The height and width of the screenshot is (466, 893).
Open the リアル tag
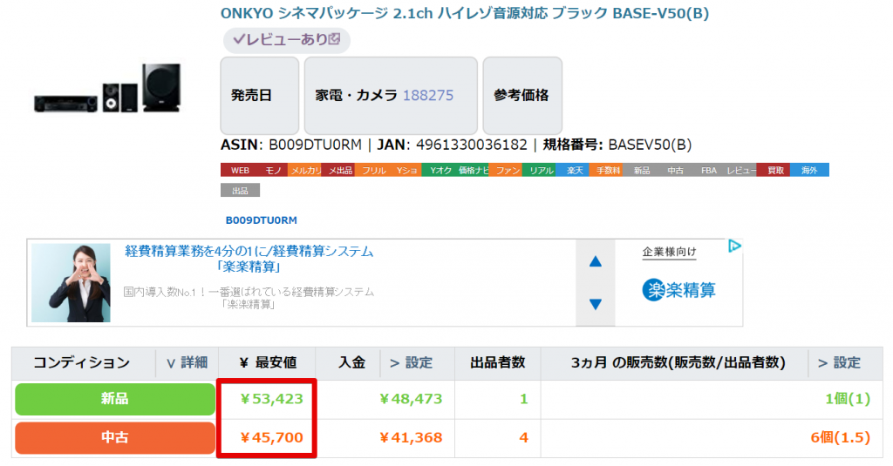coord(539,170)
